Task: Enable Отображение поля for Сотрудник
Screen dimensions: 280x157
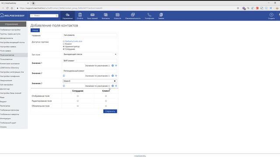Action: pos(78,96)
